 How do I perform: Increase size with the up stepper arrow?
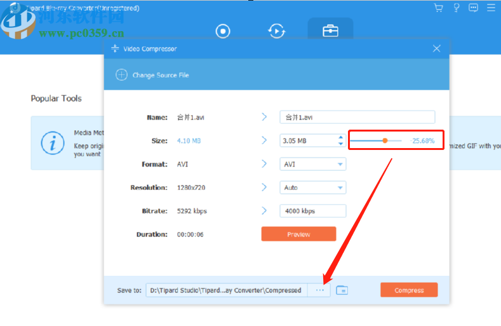pos(340,137)
